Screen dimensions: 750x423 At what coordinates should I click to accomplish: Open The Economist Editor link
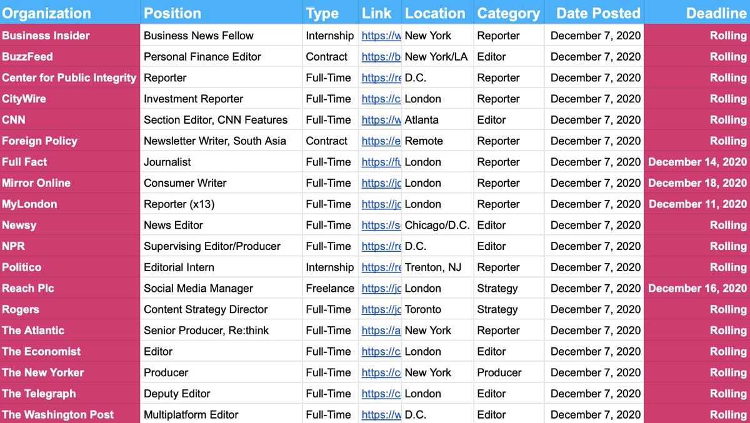381,351
